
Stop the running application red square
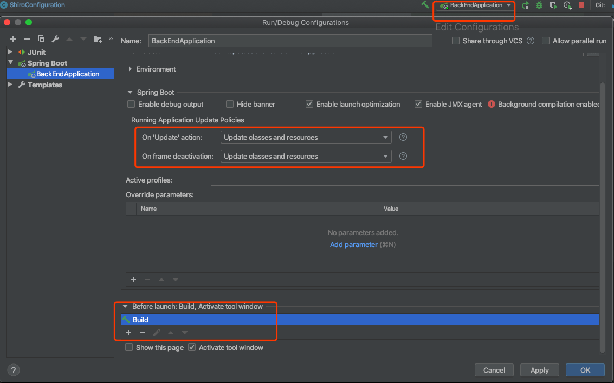click(x=581, y=5)
